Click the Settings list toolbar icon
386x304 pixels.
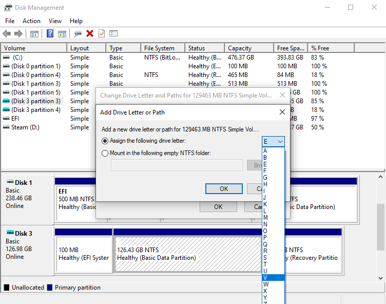[x=113, y=33]
